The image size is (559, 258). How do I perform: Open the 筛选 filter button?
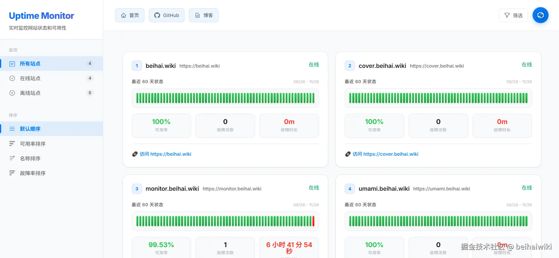[513, 15]
